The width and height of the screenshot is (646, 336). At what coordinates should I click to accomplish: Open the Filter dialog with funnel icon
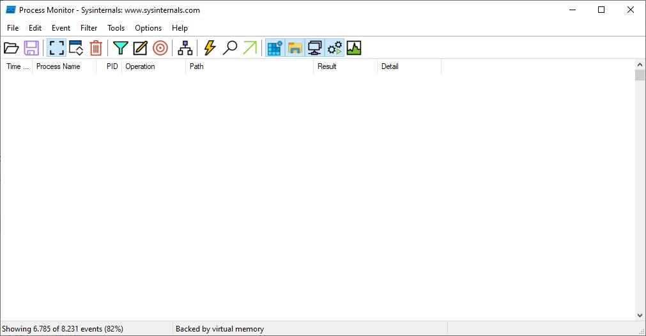click(120, 48)
